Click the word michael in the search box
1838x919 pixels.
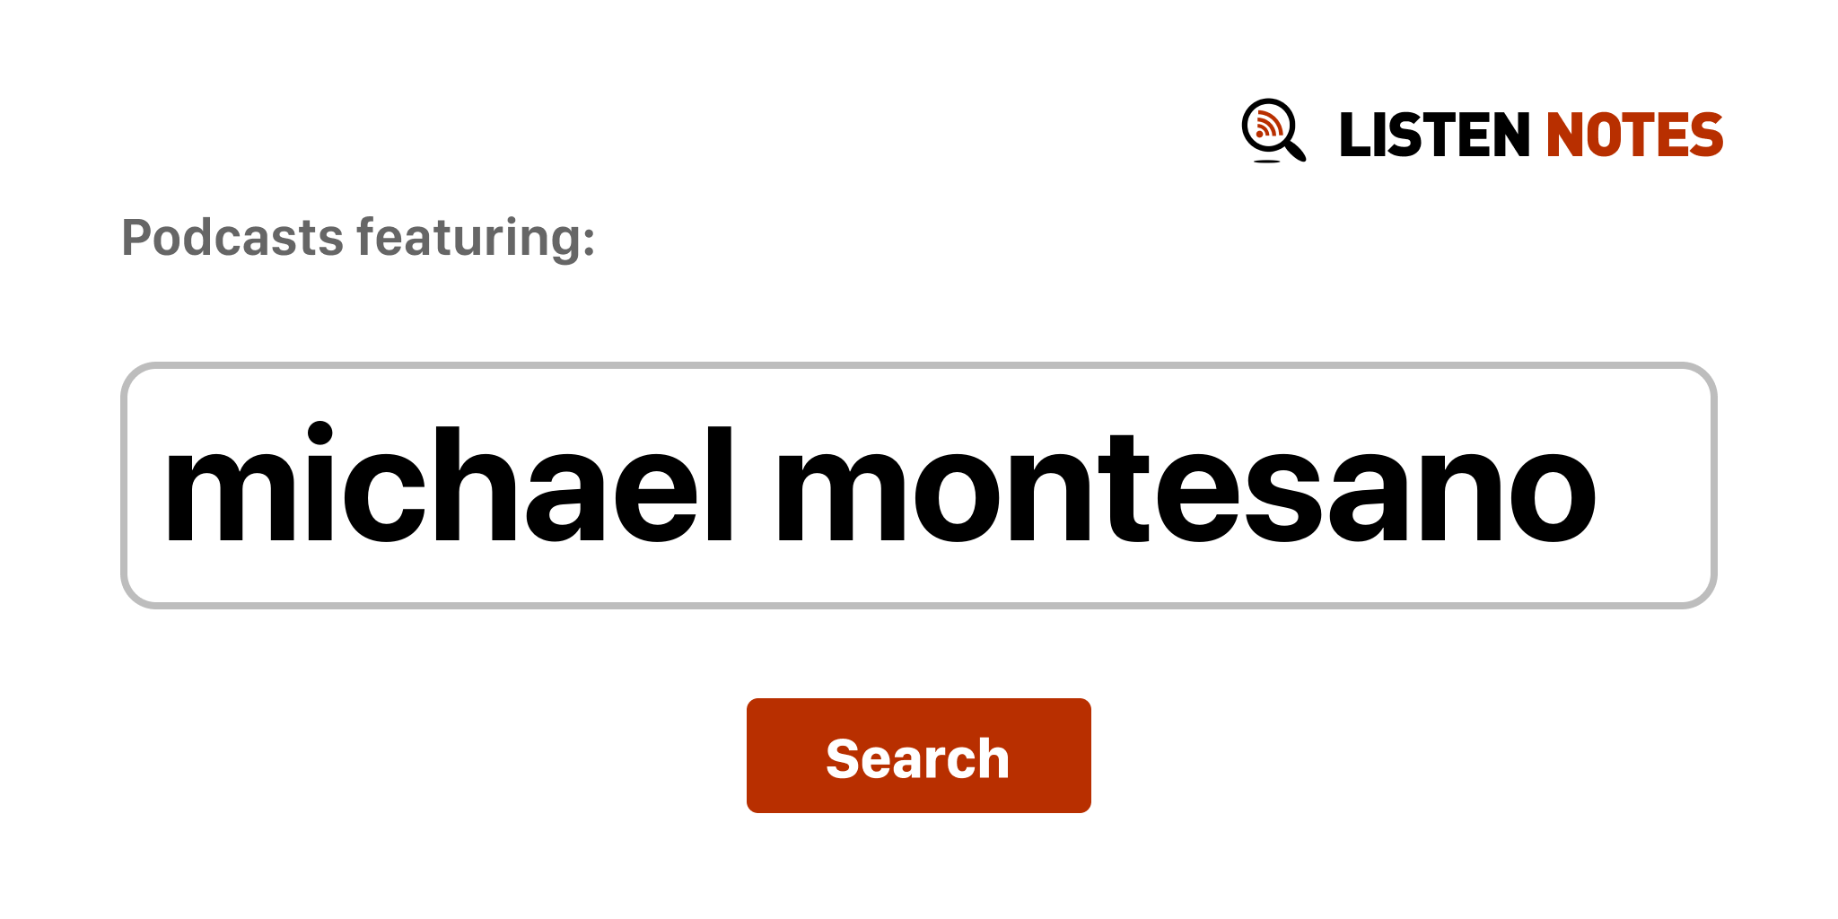(x=449, y=486)
